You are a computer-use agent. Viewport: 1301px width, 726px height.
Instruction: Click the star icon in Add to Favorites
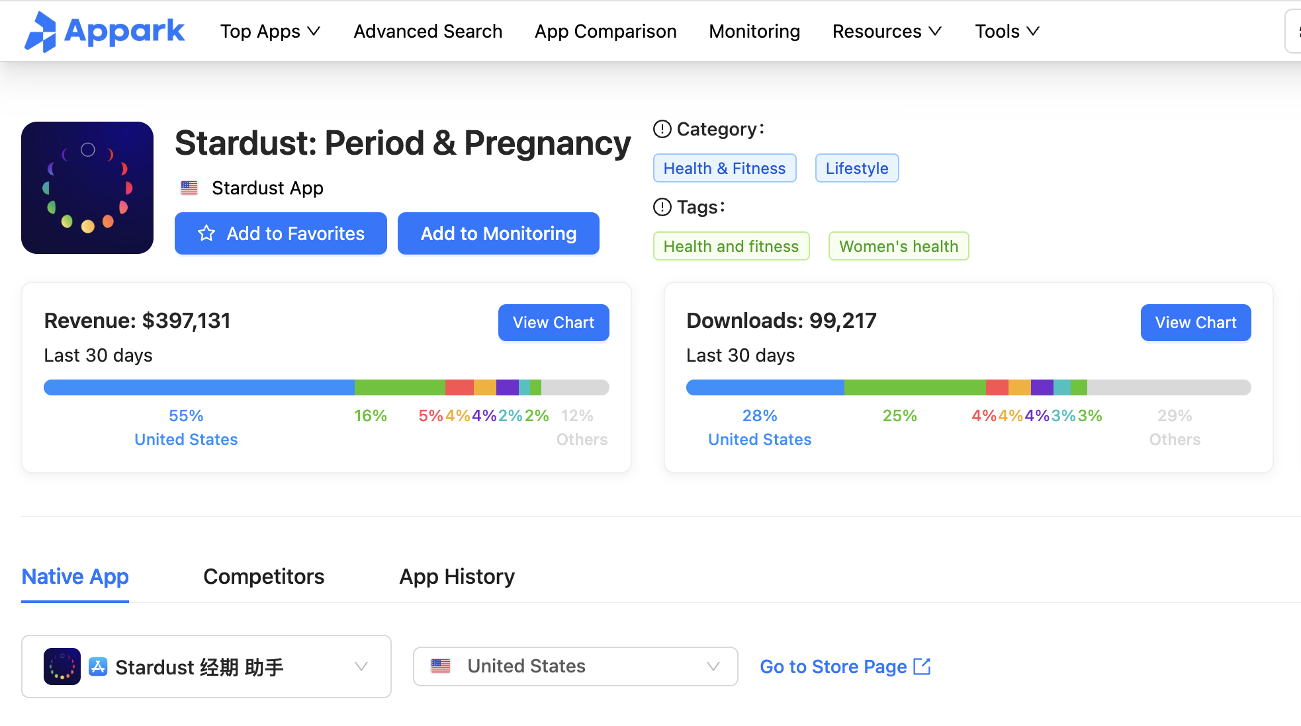coord(206,233)
